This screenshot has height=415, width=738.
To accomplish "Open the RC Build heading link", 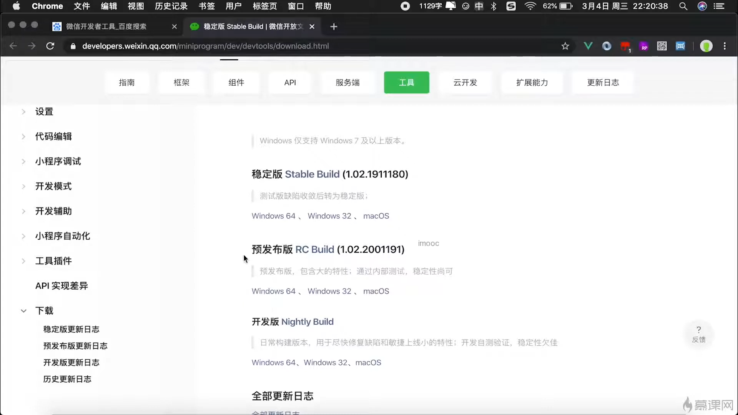I will click(x=314, y=249).
